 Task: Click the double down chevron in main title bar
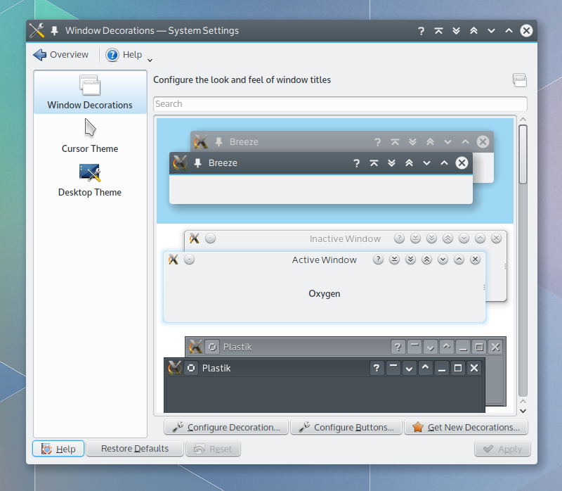click(x=456, y=31)
